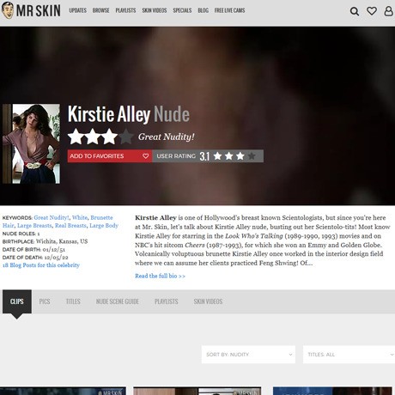Open the Playlists menu item in header
395x395 pixels.
[125, 10]
